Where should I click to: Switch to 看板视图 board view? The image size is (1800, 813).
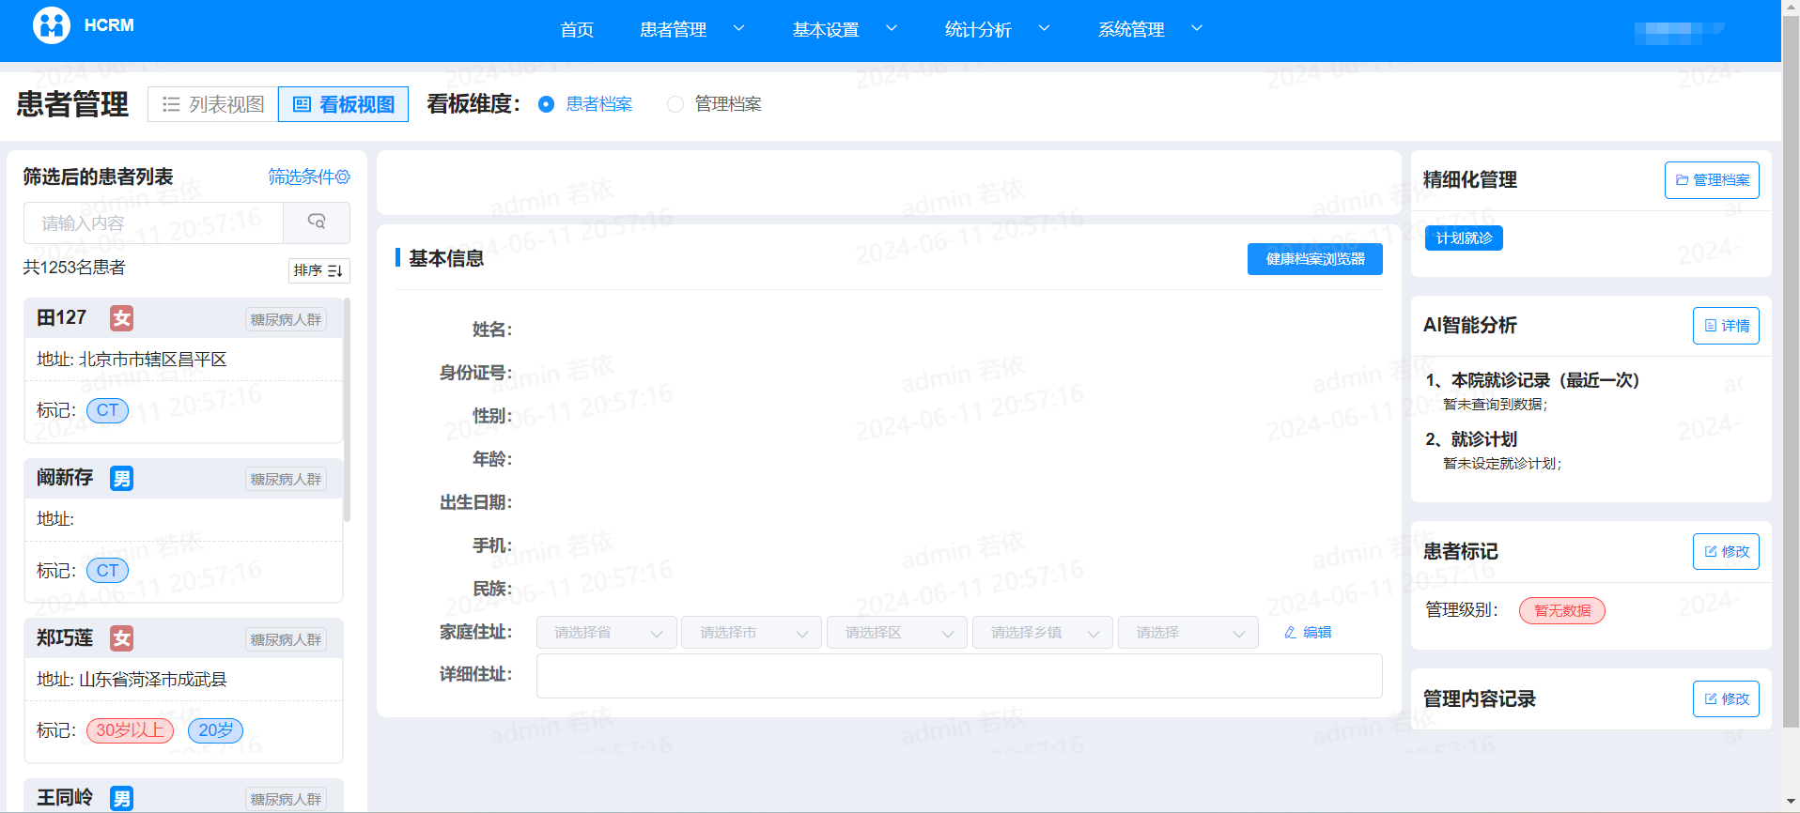coord(344,104)
